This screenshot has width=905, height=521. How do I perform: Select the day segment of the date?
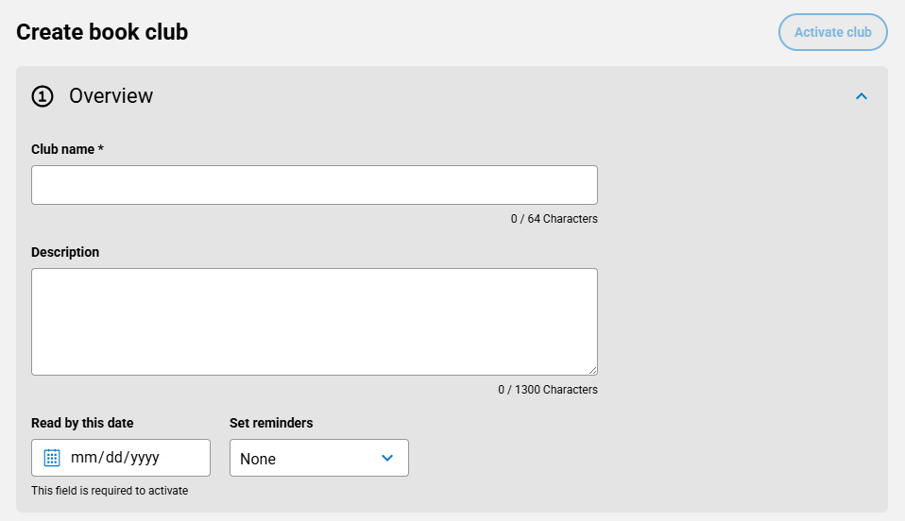point(112,458)
